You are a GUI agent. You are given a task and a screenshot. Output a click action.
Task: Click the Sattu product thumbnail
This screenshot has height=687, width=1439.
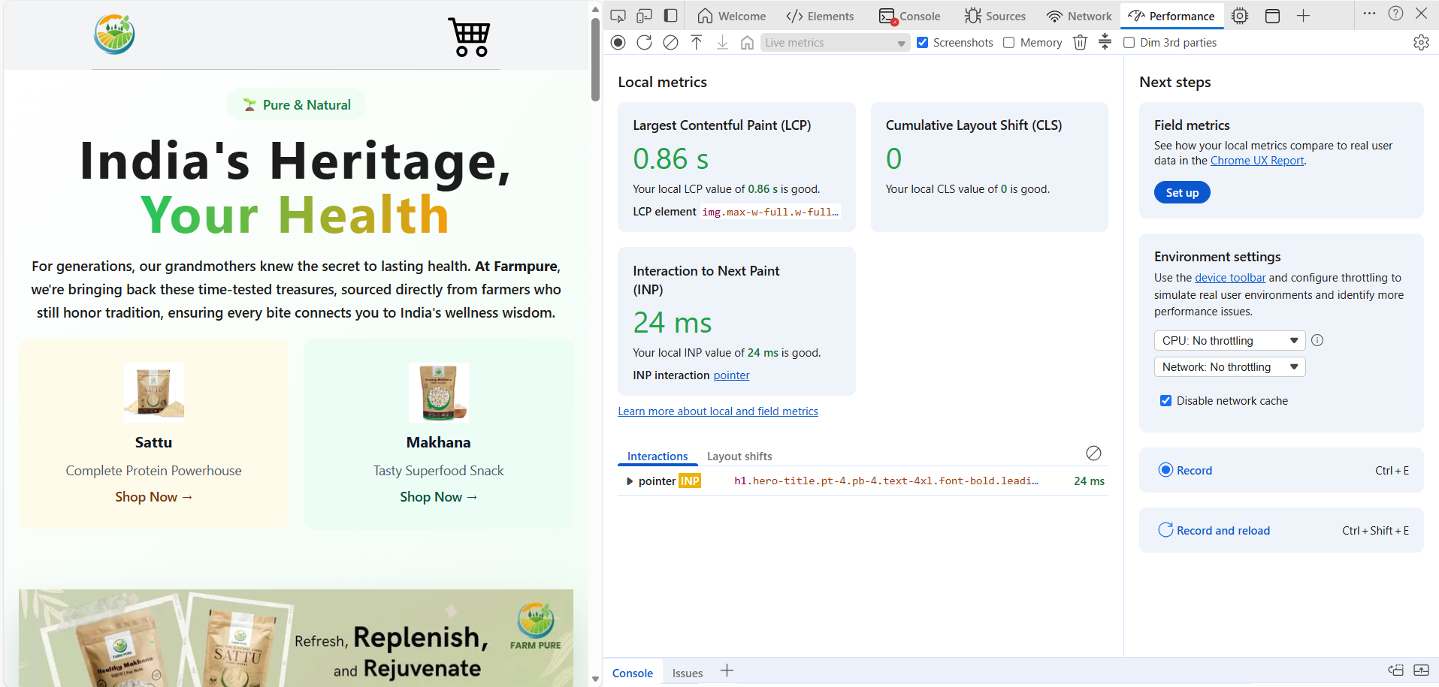pos(154,392)
